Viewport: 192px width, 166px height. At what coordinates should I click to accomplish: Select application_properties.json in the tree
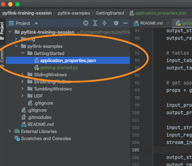click(68, 60)
